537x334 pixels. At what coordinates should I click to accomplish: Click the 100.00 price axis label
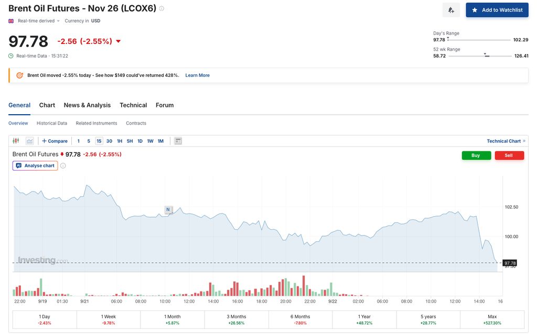[x=511, y=237]
